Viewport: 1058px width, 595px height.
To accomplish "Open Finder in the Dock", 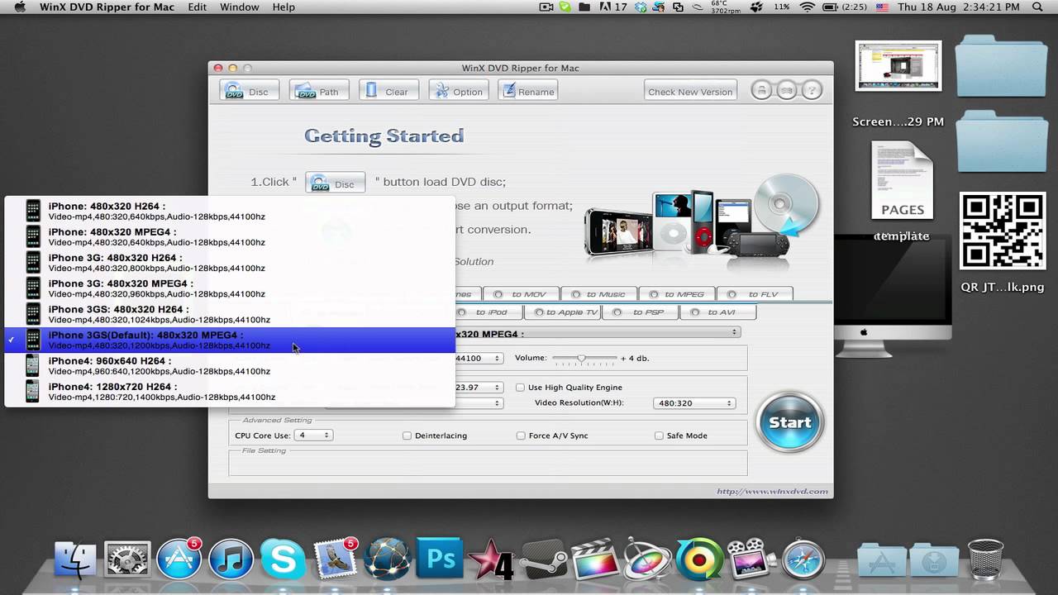I will (75, 559).
